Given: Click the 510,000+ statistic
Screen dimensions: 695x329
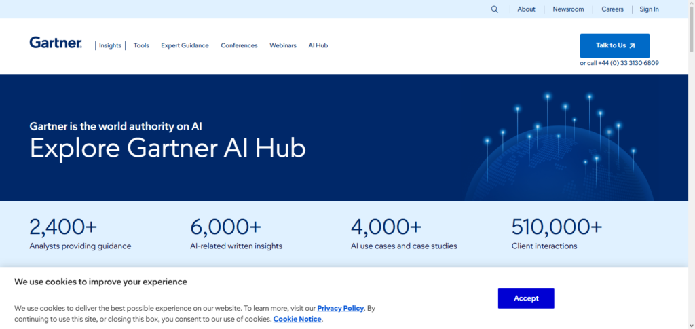Looking at the screenshot, I should [557, 227].
